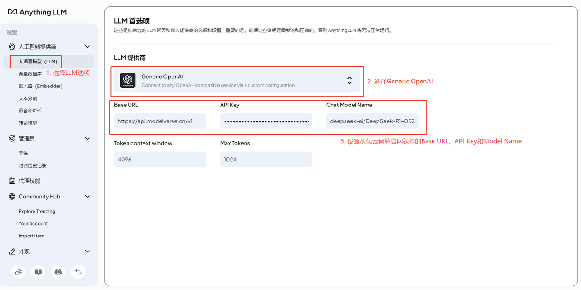Expand the 外观 section chevron
Screen dimensions: 581x290
tap(88, 251)
